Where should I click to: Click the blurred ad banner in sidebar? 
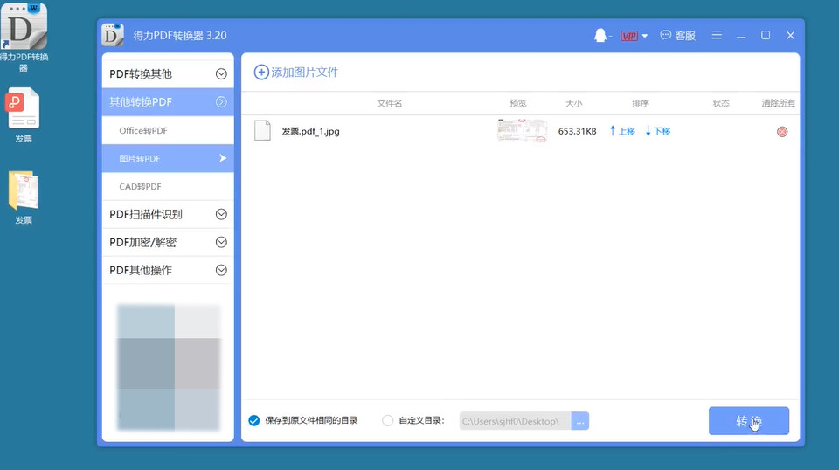coord(169,367)
